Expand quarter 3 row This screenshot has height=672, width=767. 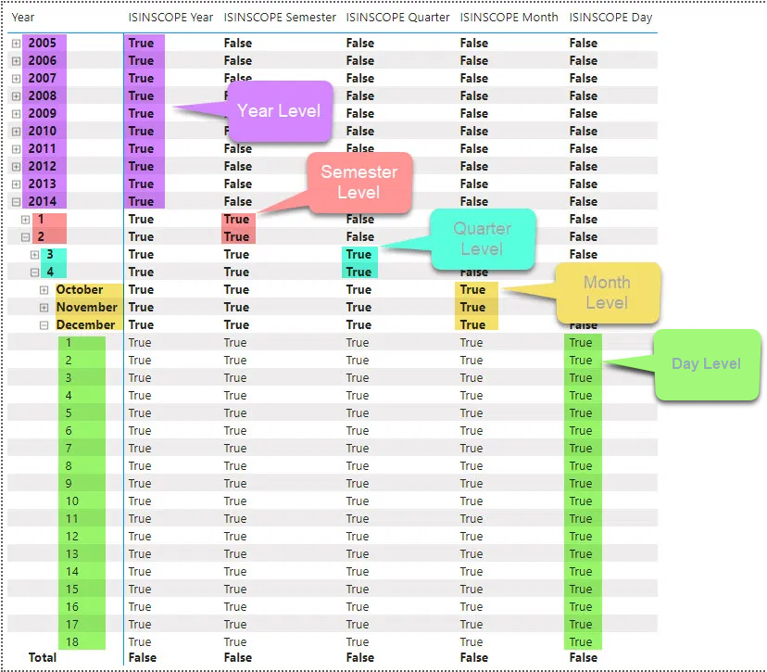coord(34,255)
